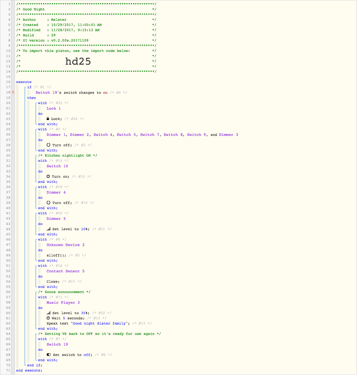This screenshot has width=359, height=377.
Task: Select device Dimmer 2 in list
Action: pos(80,135)
